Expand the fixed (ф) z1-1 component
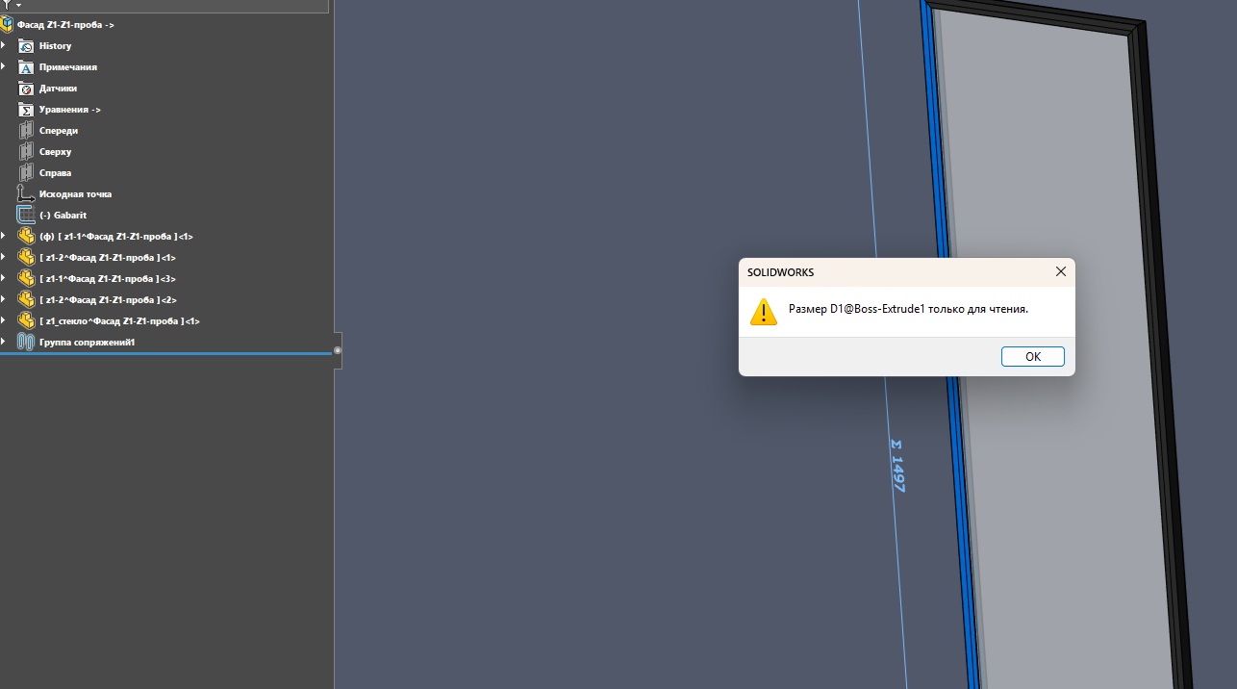Screen dimensions: 1237x689 [5, 237]
